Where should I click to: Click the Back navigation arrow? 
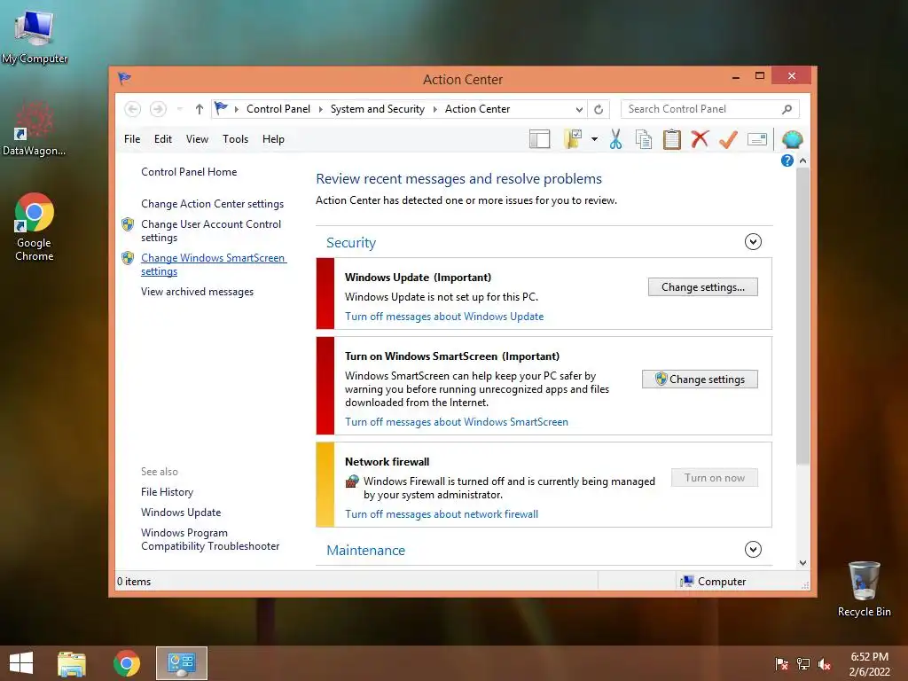133,109
